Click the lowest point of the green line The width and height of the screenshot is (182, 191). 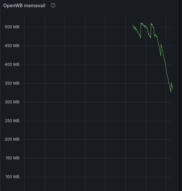click(x=171, y=92)
